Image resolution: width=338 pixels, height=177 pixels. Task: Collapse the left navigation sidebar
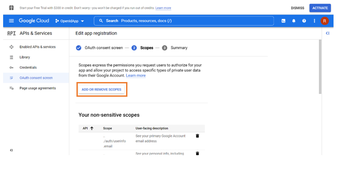[x=11, y=150]
